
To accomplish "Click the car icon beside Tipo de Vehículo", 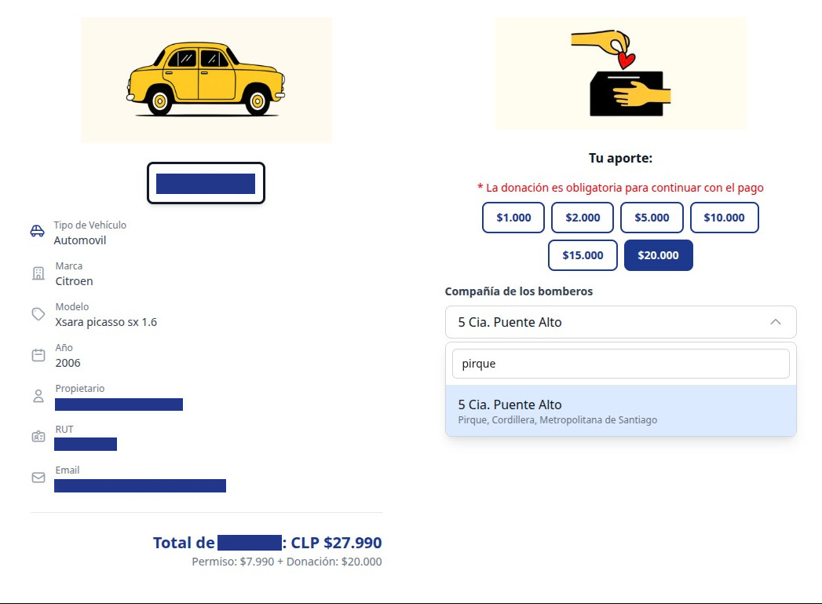I will coord(38,232).
